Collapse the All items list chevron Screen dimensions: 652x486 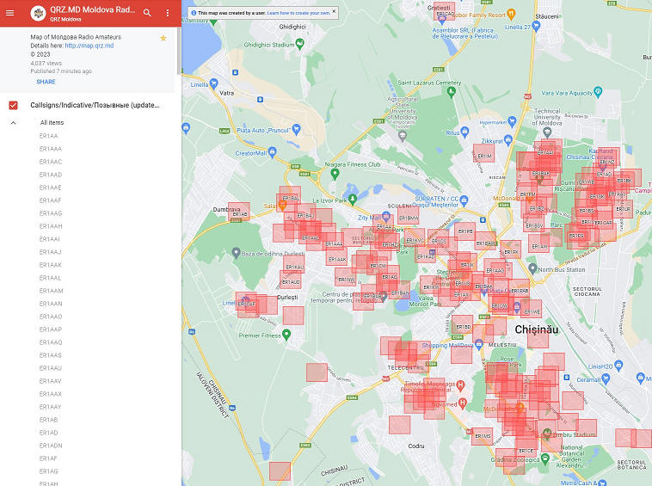pyautogui.click(x=13, y=123)
